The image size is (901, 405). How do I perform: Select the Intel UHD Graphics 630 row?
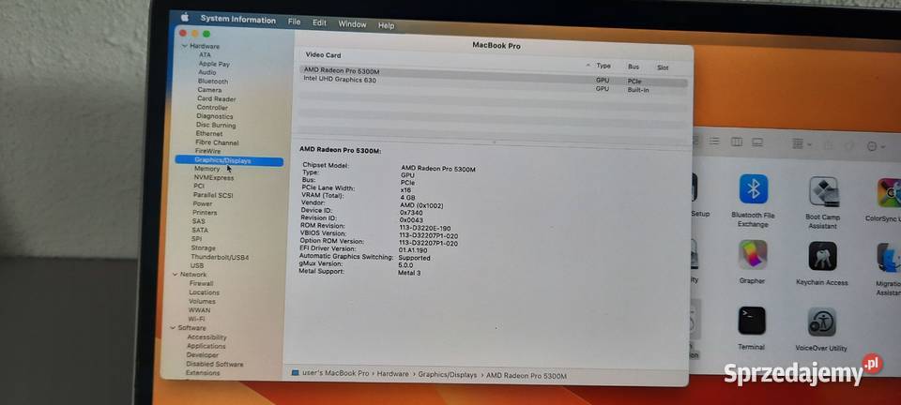click(493, 83)
